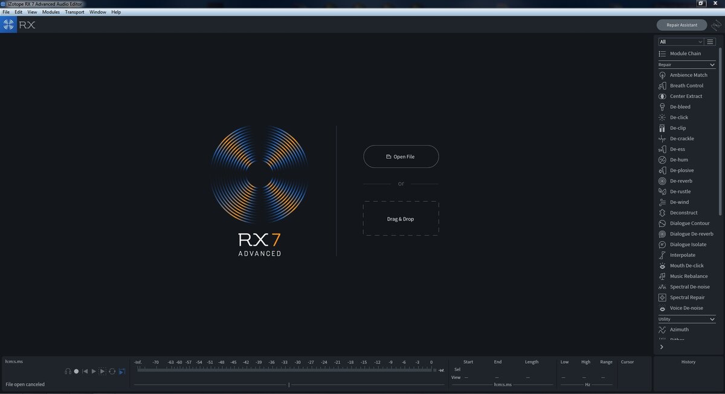
Task: Collapse the Repair category
Action: click(712, 65)
